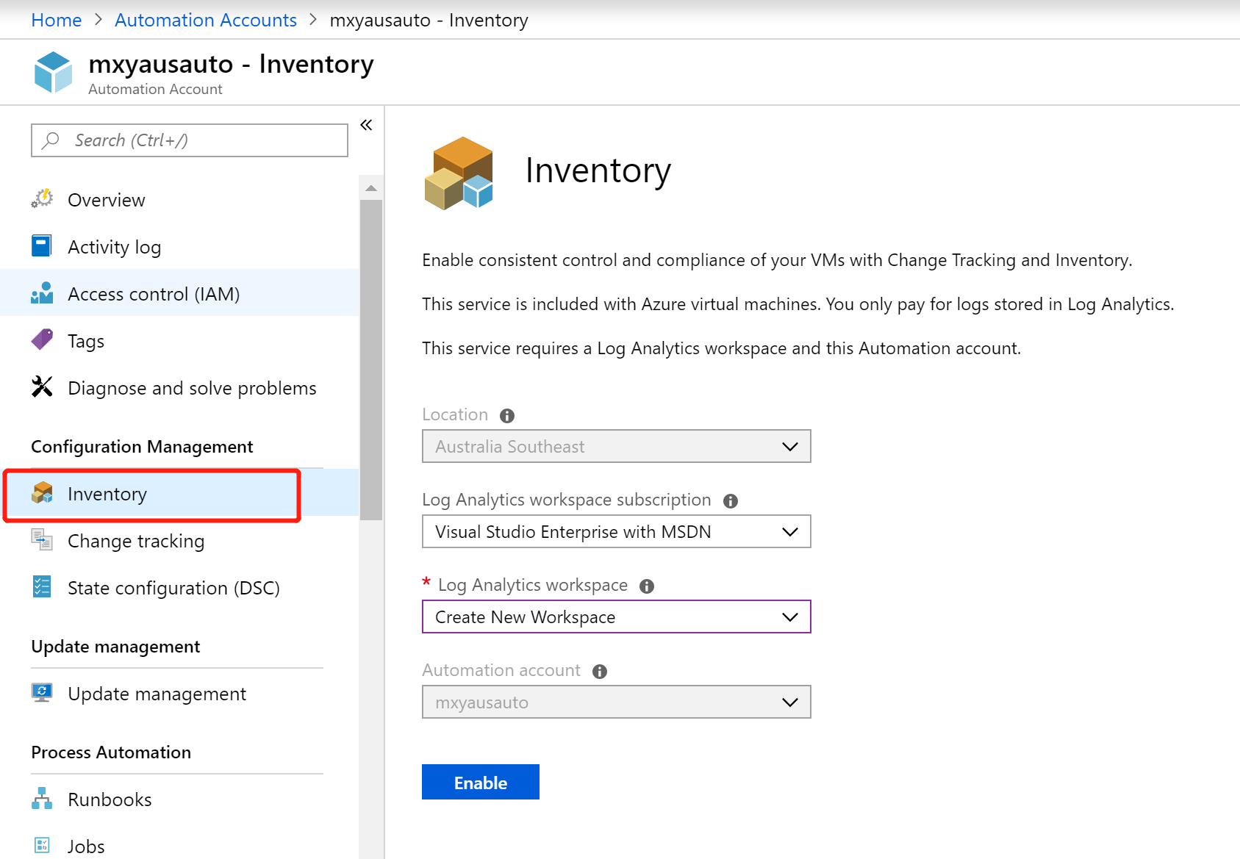
Task: Open Change tracking
Action: (x=180, y=541)
